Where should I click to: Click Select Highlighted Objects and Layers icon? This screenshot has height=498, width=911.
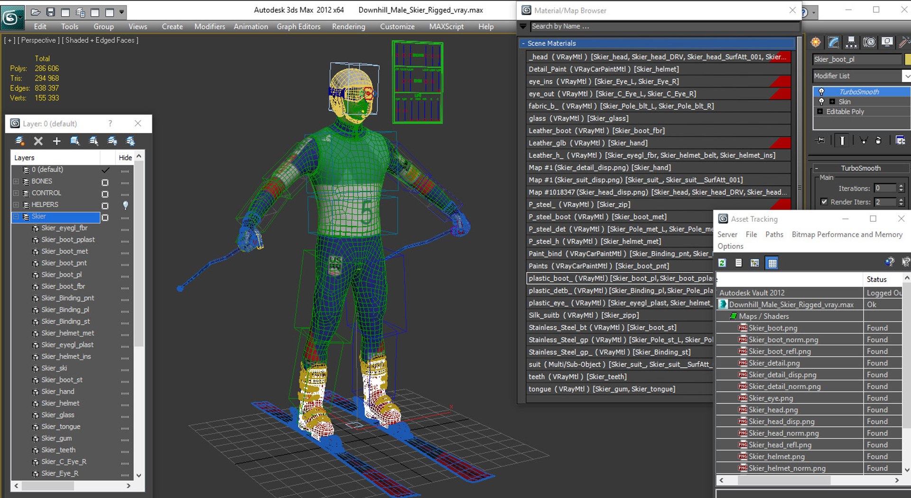click(x=75, y=141)
